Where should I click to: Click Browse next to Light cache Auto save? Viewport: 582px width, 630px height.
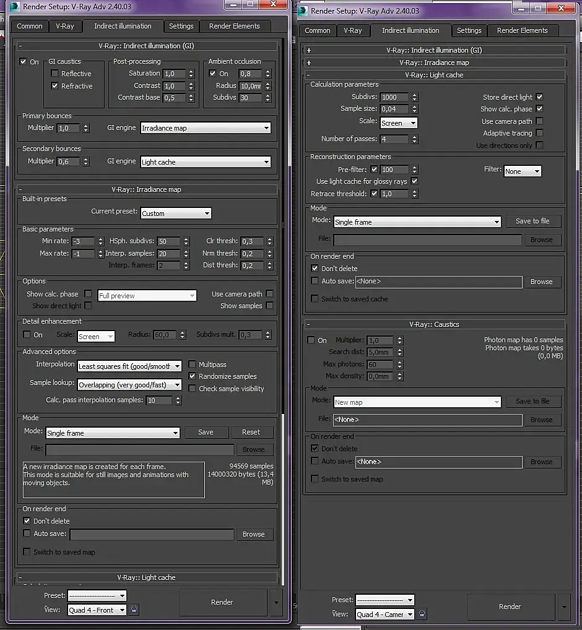(x=541, y=282)
